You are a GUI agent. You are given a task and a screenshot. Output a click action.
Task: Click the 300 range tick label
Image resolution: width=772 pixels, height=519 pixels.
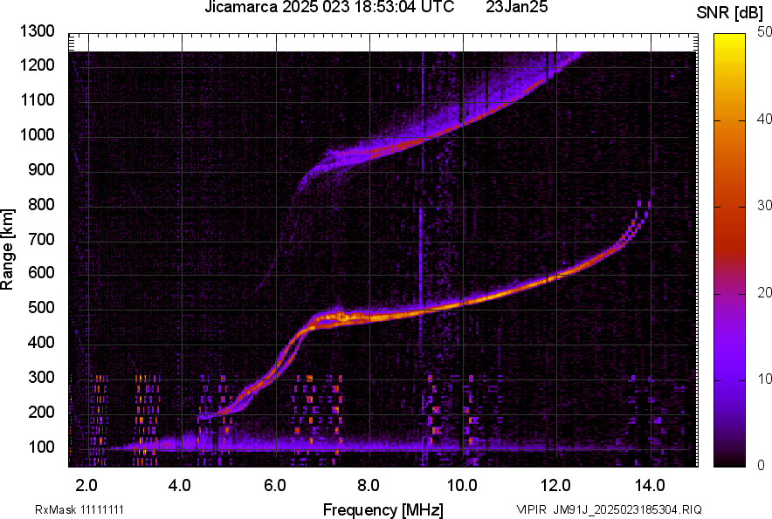tap(41, 378)
